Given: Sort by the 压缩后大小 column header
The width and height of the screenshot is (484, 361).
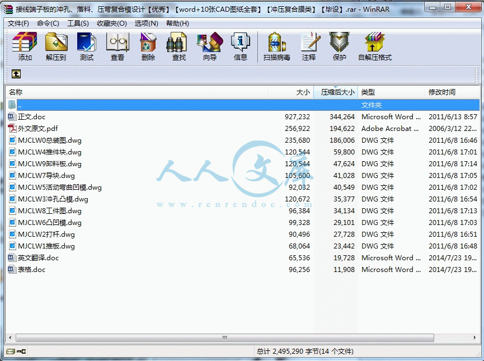Looking at the screenshot, I should pyautogui.click(x=336, y=92).
